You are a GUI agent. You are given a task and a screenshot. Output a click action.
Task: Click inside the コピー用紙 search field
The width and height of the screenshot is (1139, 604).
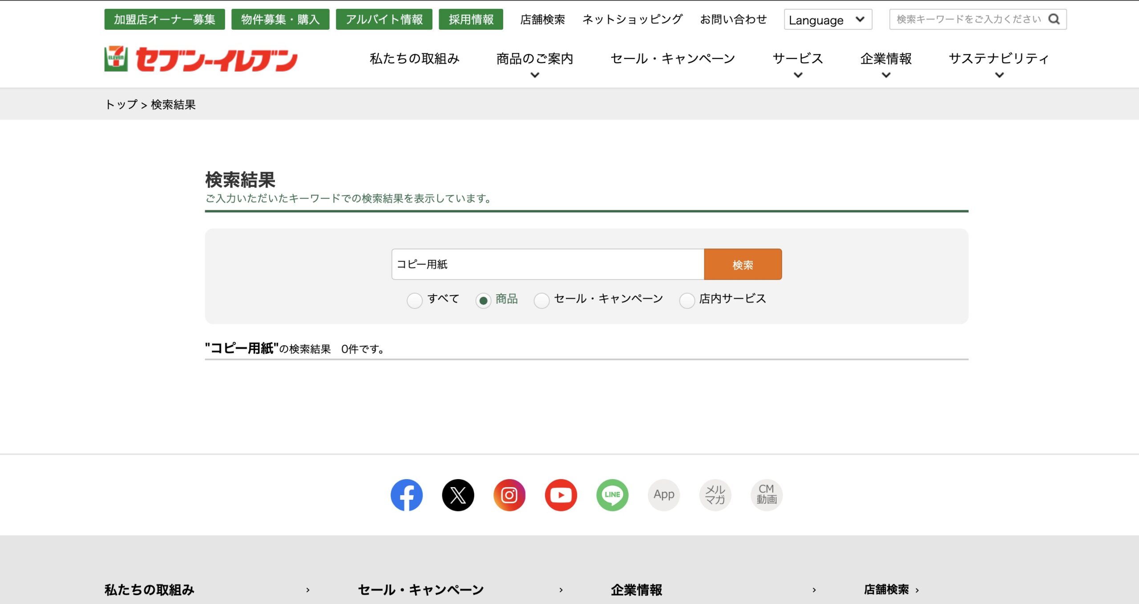tap(547, 264)
